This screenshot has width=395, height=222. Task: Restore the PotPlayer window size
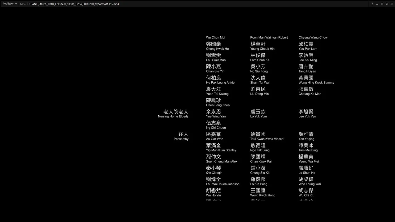tap(382, 4)
